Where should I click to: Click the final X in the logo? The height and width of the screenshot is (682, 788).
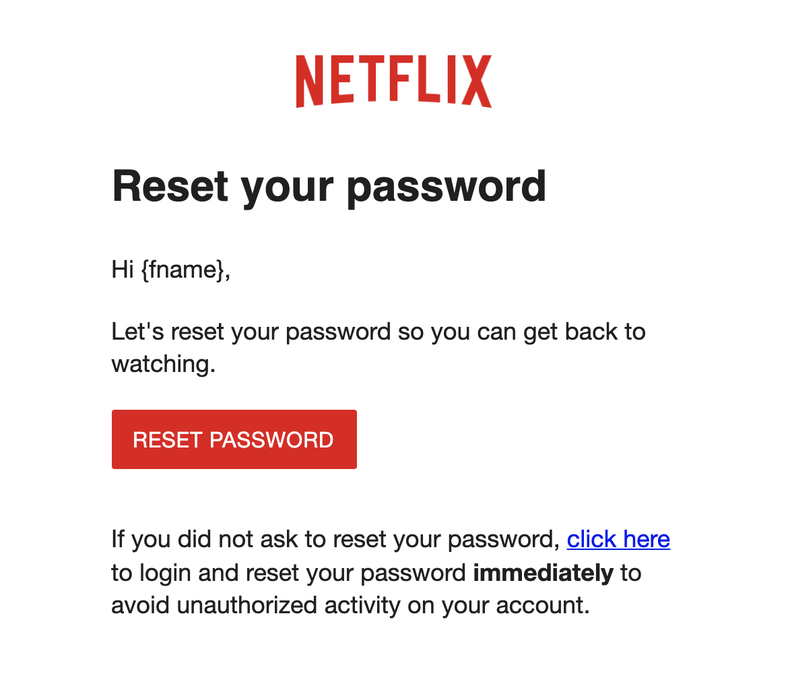click(x=477, y=81)
